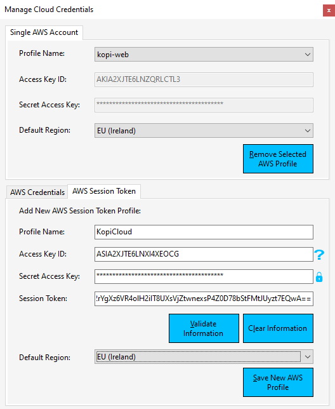
Task: Click the Clear Information button
Action: 278,328
